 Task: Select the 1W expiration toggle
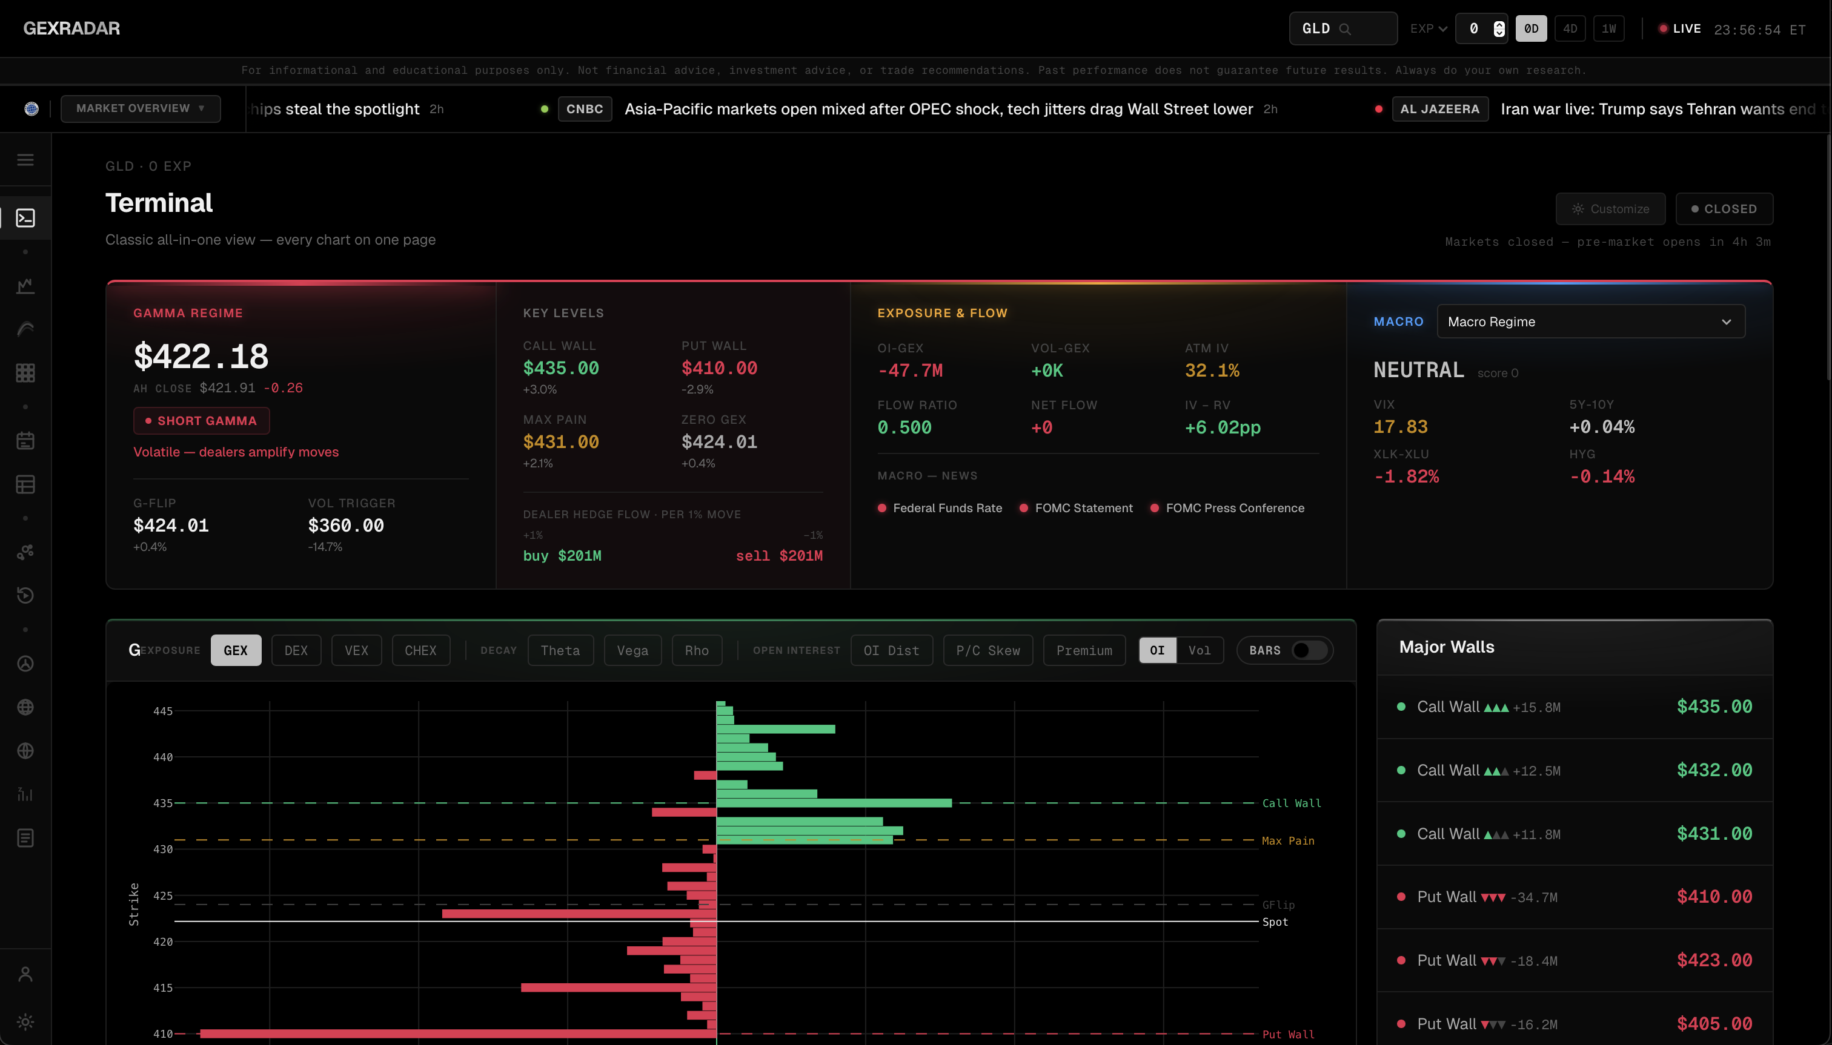[1608, 28]
